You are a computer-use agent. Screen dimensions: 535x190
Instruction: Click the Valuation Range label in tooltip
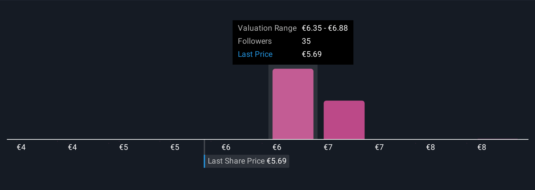tap(267, 28)
